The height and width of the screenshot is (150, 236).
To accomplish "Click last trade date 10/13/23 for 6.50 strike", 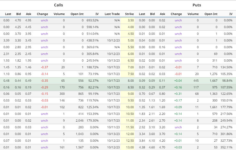I will [113, 61].
